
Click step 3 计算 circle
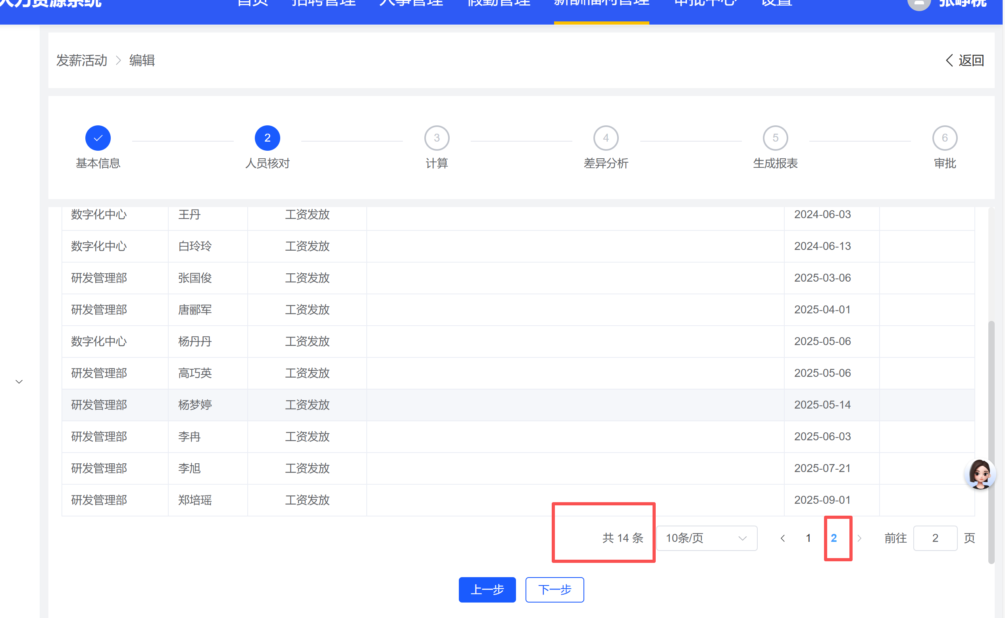click(x=436, y=138)
